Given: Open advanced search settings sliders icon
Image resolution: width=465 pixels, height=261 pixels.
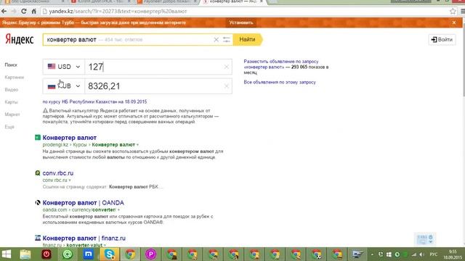Looking at the screenshot, I should tap(226, 39).
